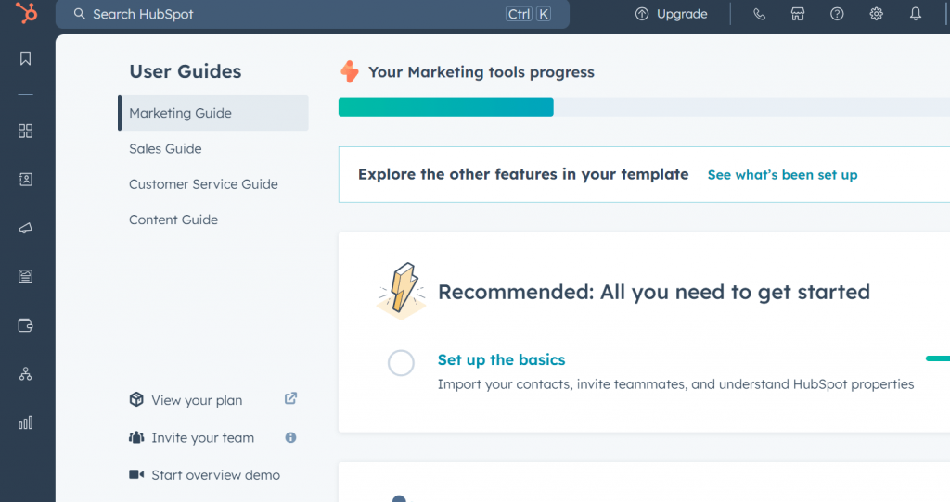Click the phone calling icon in top bar

click(759, 14)
